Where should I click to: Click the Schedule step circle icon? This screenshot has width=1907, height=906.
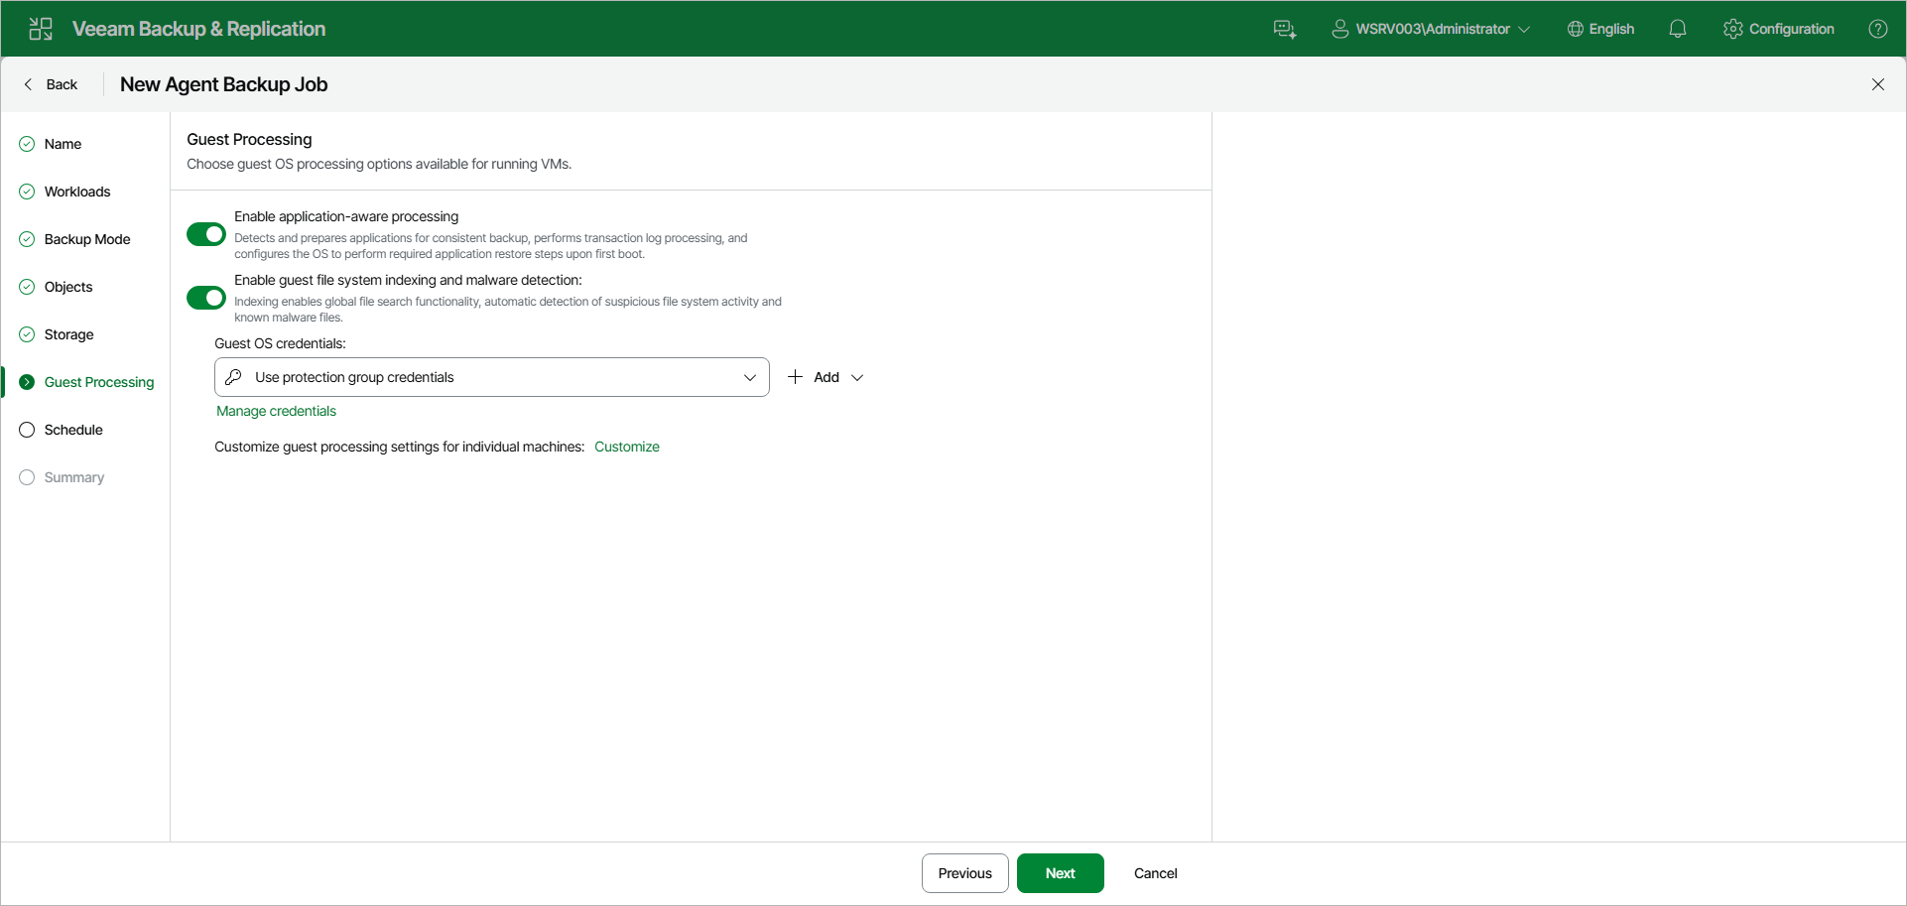27,430
